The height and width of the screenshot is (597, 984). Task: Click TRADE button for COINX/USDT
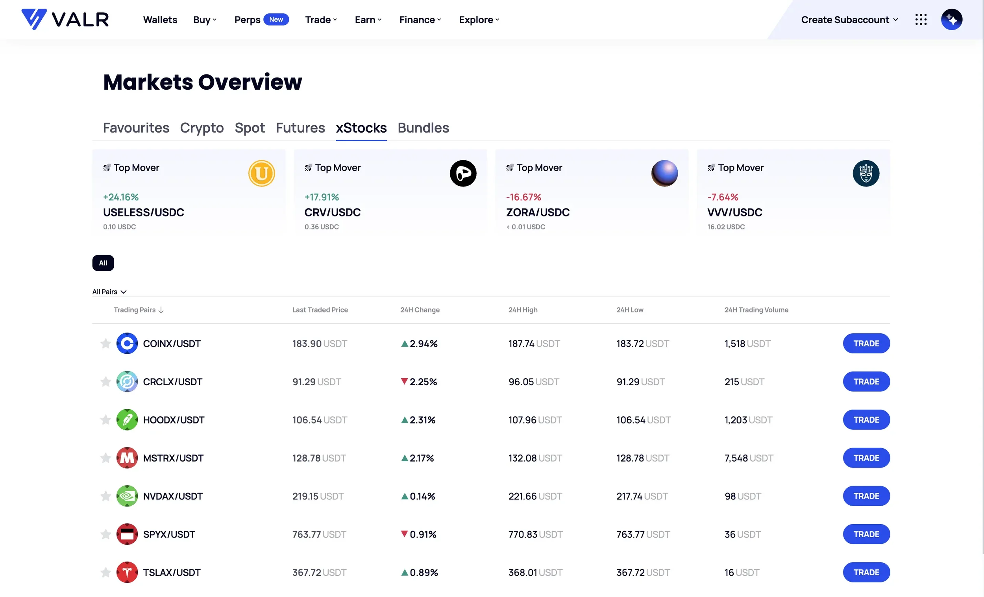pyautogui.click(x=866, y=344)
